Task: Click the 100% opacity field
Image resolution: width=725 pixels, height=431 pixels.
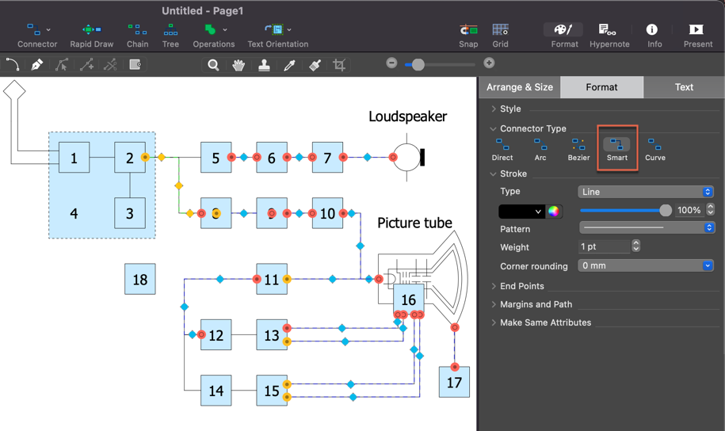Action: (689, 210)
